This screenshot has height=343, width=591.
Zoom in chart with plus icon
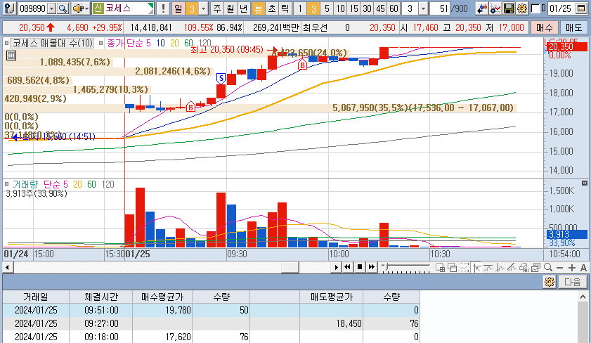(x=572, y=268)
